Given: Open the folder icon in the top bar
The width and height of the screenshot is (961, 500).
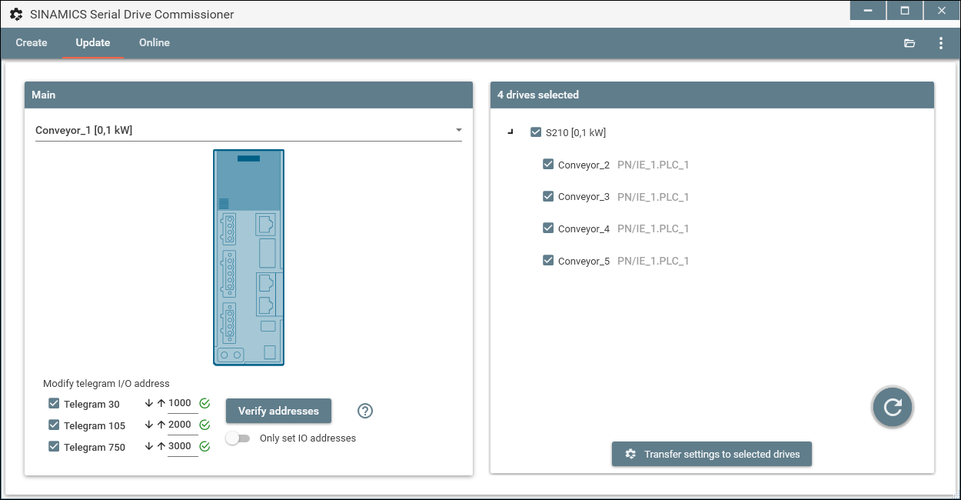Looking at the screenshot, I should 909,43.
